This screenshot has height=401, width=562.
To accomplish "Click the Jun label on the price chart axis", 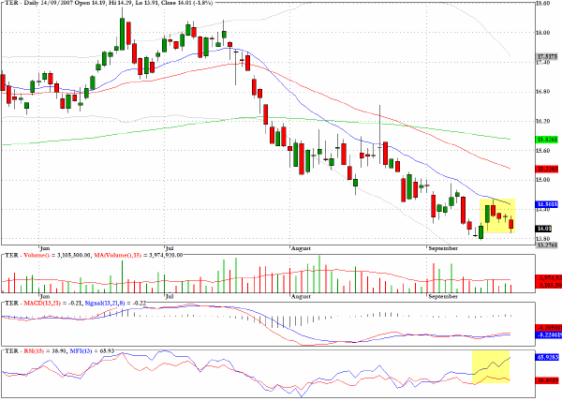I will click(x=44, y=248).
